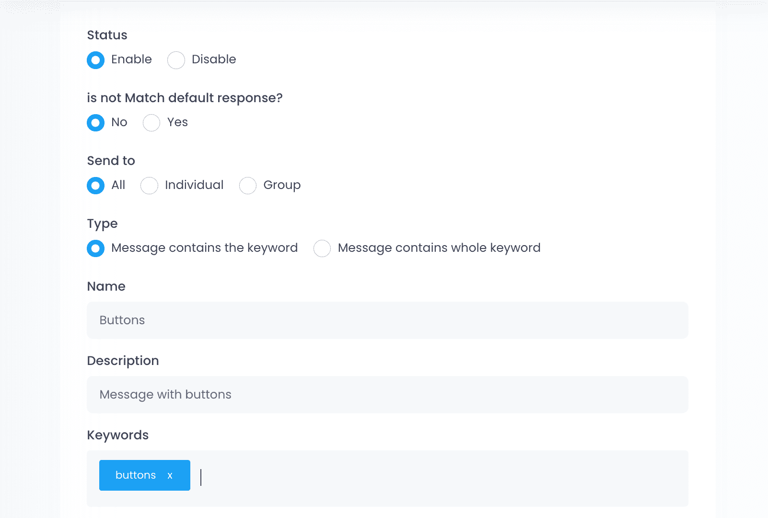
Task: Click the blue 'buttons' keyword tag
Action: [136, 475]
